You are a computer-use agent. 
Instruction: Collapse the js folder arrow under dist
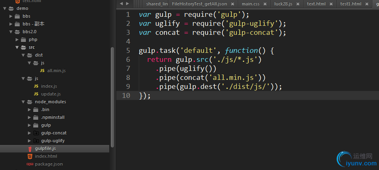[29, 63]
